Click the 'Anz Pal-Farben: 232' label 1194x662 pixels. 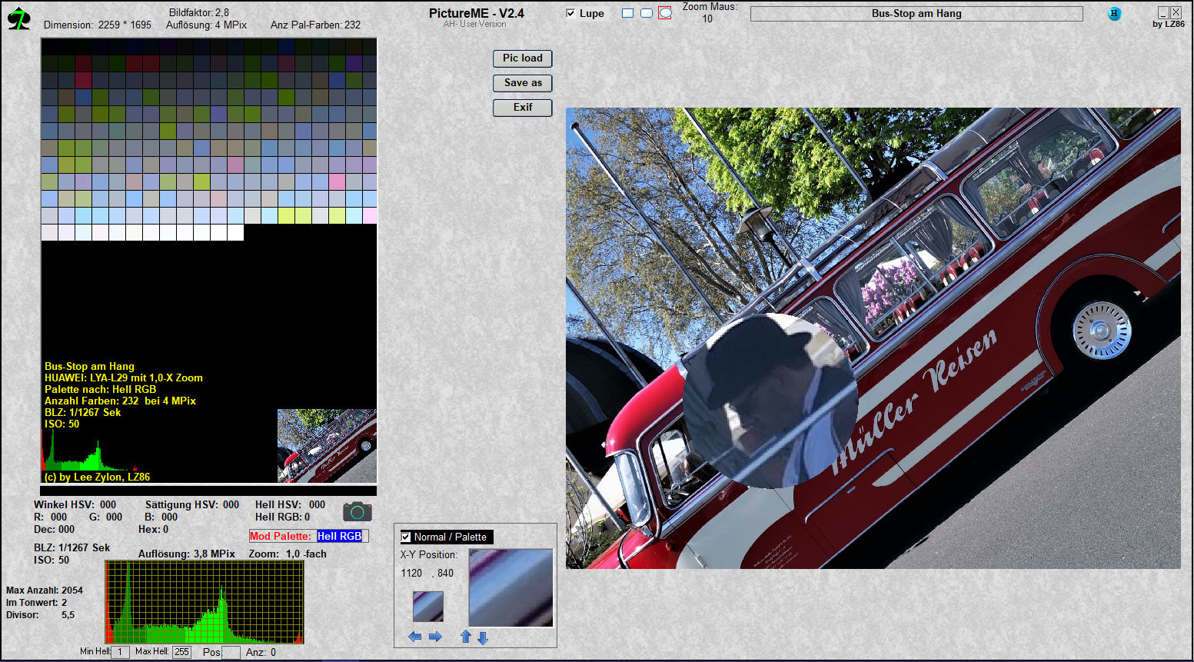(315, 25)
